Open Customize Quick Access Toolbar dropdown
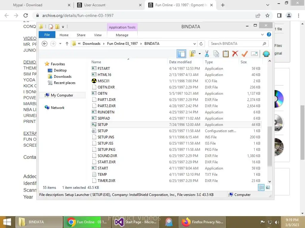Image resolution: width=305 pixels, height=228 pixels. pos(63,27)
